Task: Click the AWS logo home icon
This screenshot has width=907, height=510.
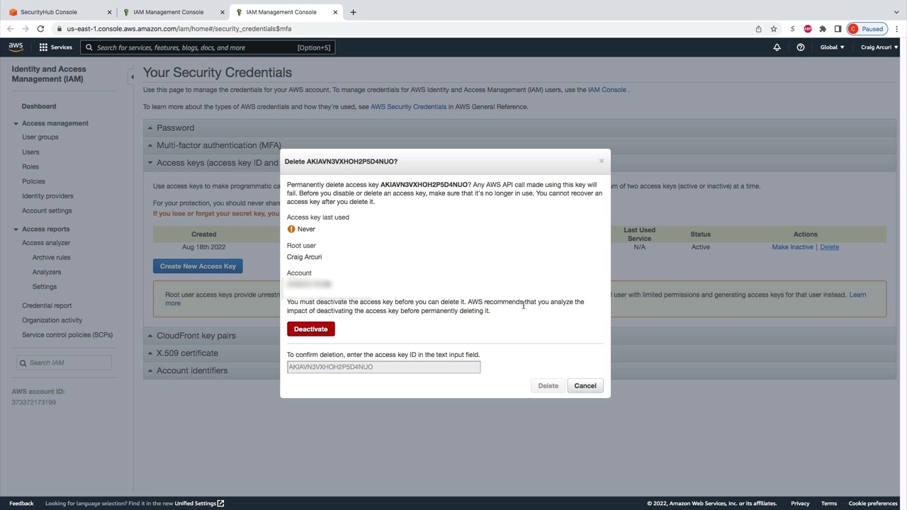Action: [16, 47]
